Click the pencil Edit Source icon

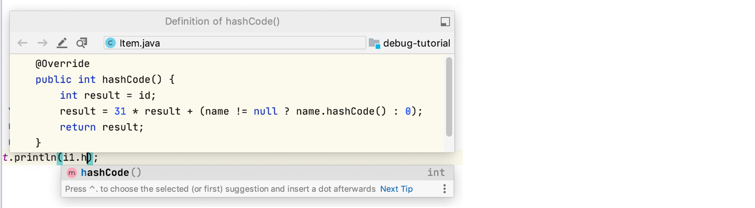pos(62,43)
